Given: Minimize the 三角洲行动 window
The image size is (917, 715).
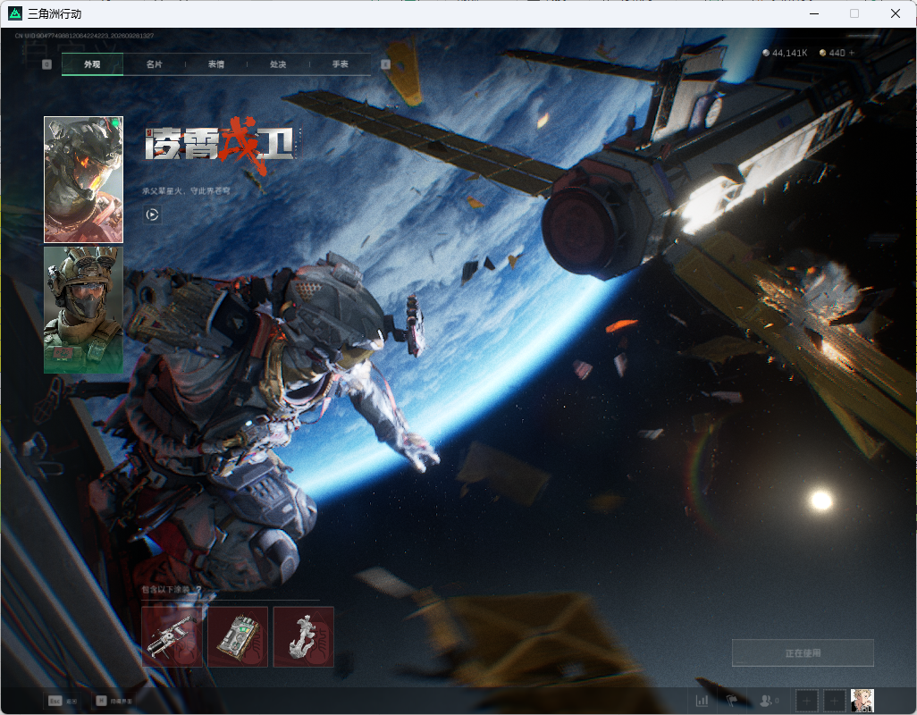Looking at the screenshot, I should click(814, 13).
